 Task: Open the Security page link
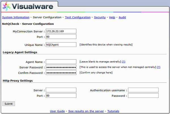pos(100,17)
